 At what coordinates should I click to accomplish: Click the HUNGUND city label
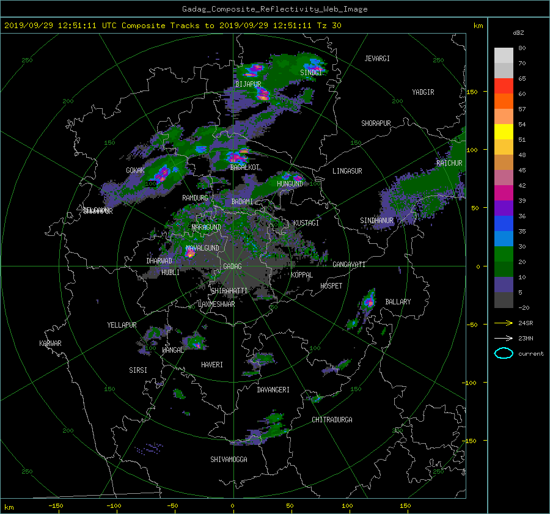tap(290, 184)
